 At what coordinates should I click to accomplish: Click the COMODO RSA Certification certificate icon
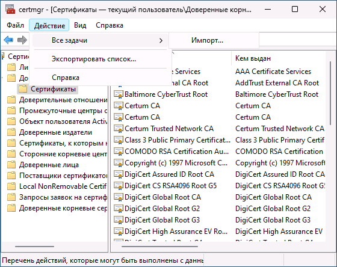coord(119,152)
